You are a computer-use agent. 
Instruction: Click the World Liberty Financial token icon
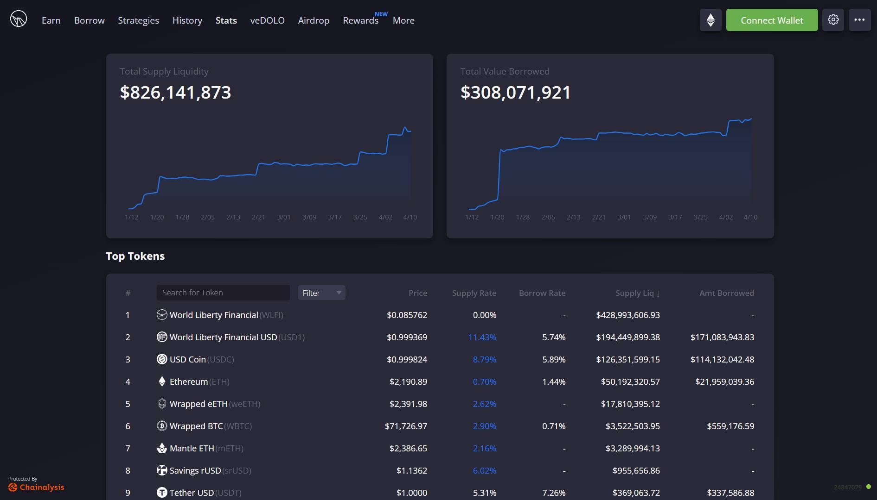[161, 315]
